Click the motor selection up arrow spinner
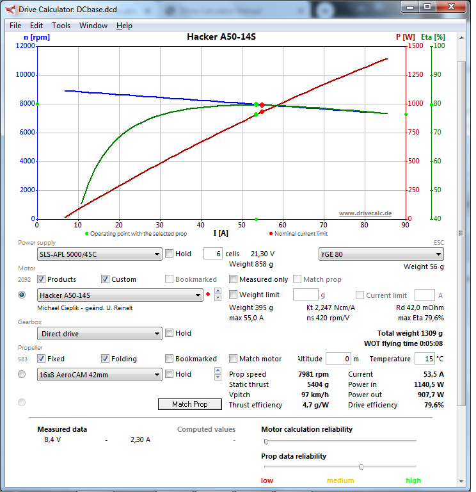Screen dimensions: 476x492 click(218, 291)
